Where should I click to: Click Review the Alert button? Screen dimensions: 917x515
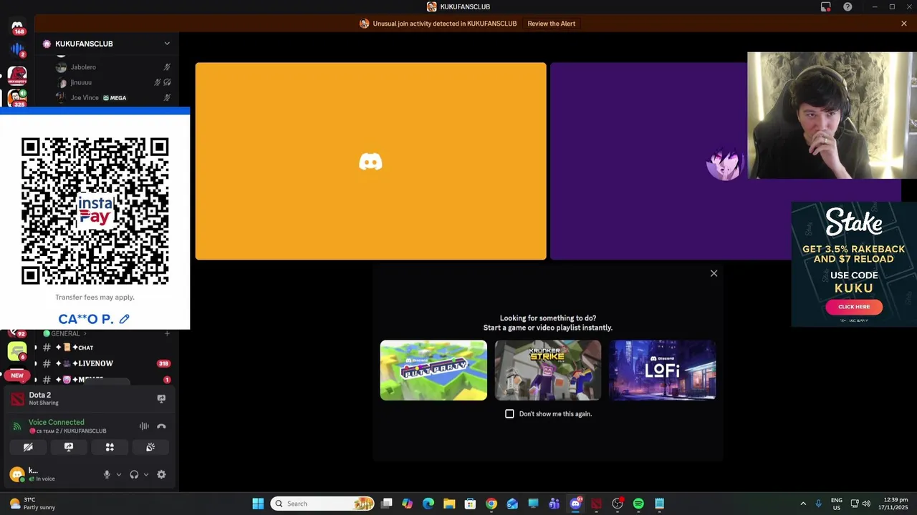point(552,24)
